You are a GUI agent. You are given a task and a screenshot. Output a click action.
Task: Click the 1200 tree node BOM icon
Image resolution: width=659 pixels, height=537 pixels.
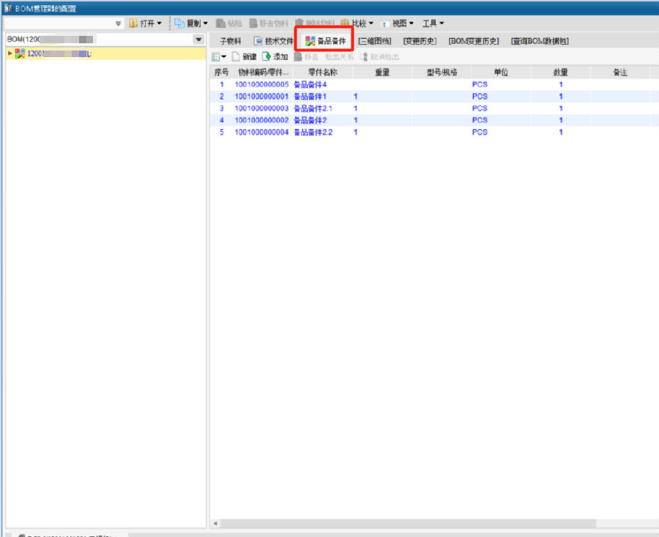tap(20, 53)
